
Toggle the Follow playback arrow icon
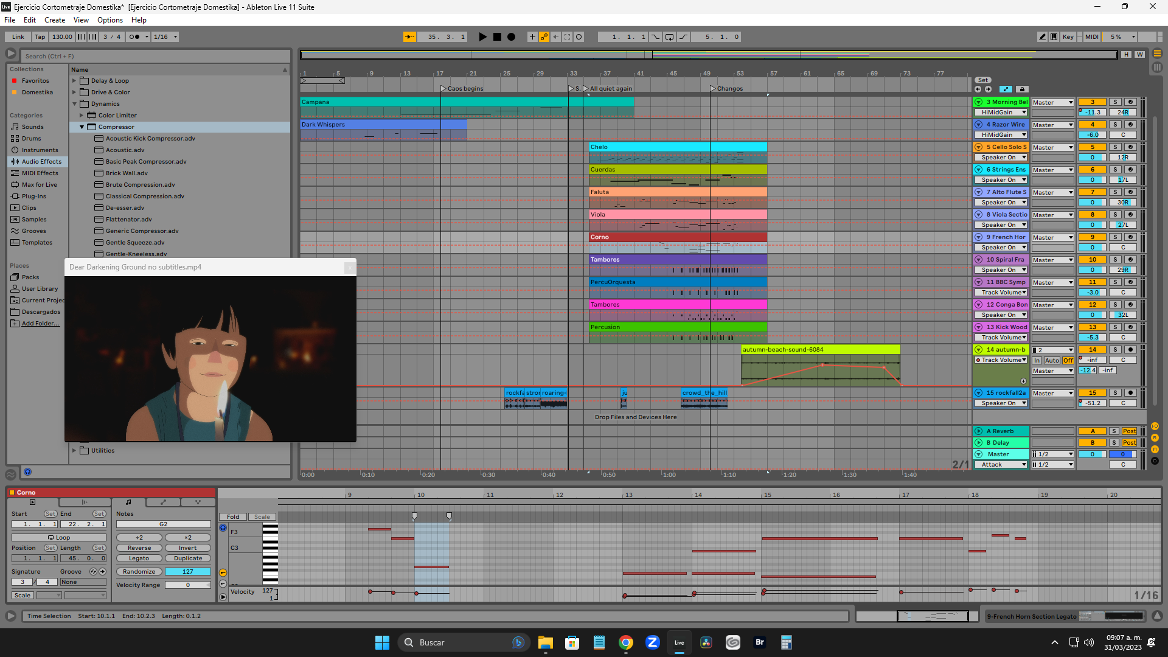click(409, 37)
